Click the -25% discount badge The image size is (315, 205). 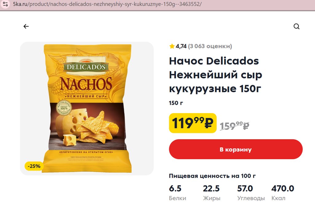click(34, 166)
